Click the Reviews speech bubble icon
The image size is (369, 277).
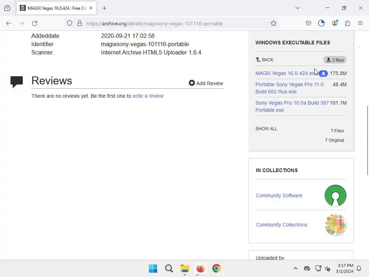(x=17, y=82)
